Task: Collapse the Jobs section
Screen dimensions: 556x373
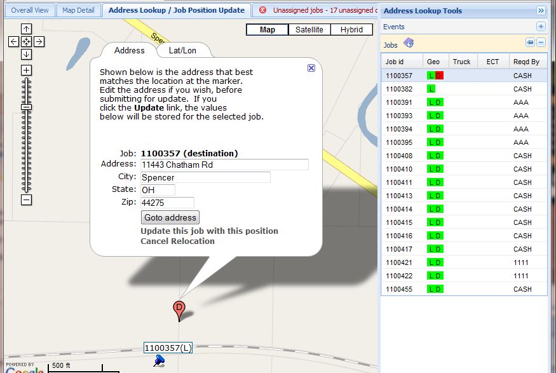Action: 541,43
